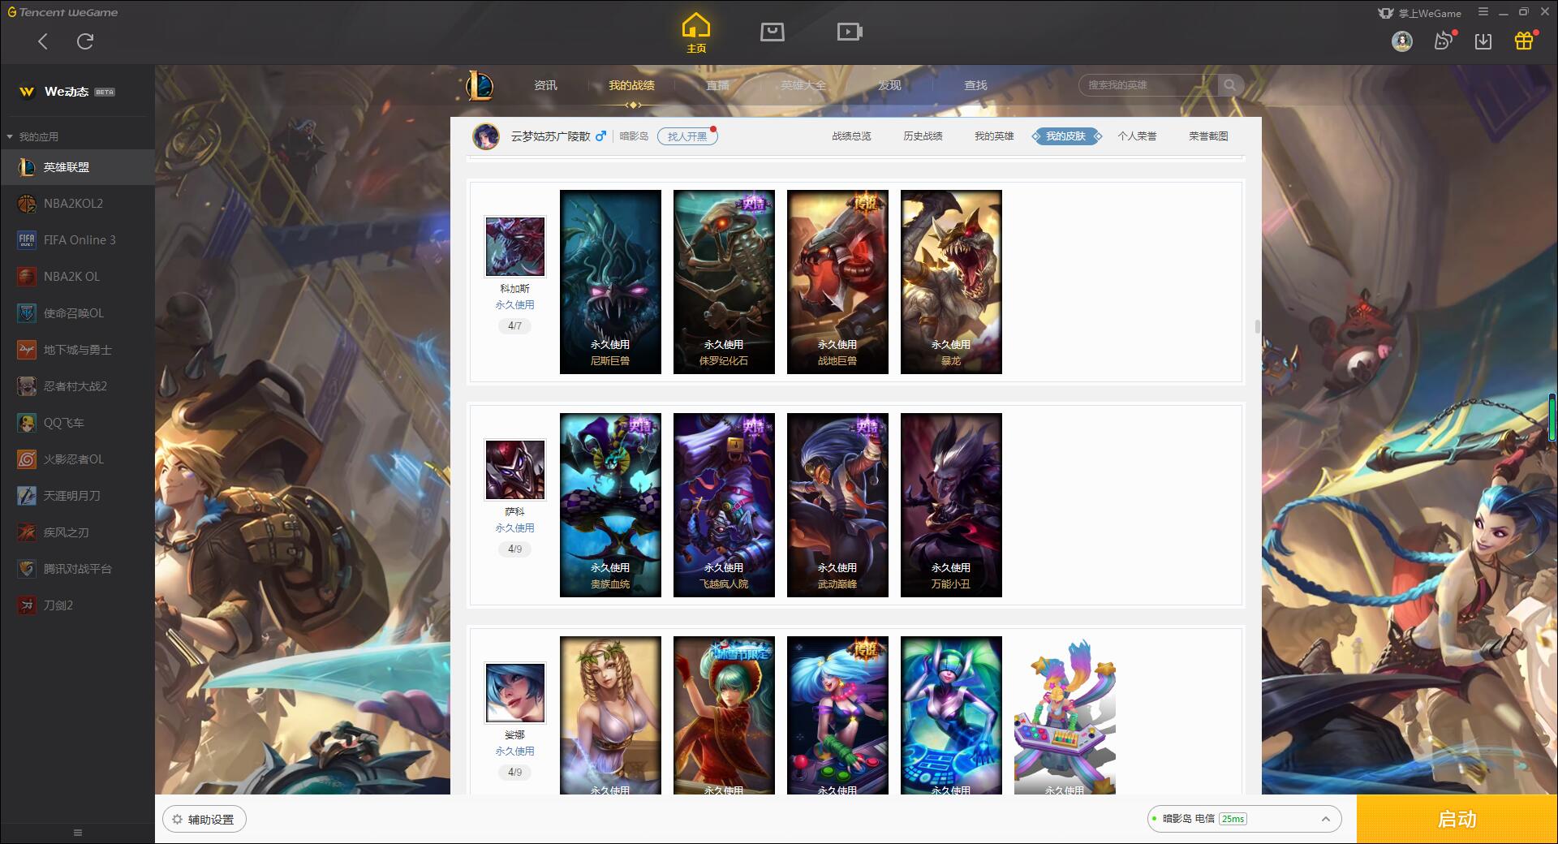Go back with the left arrow

(x=43, y=41)
